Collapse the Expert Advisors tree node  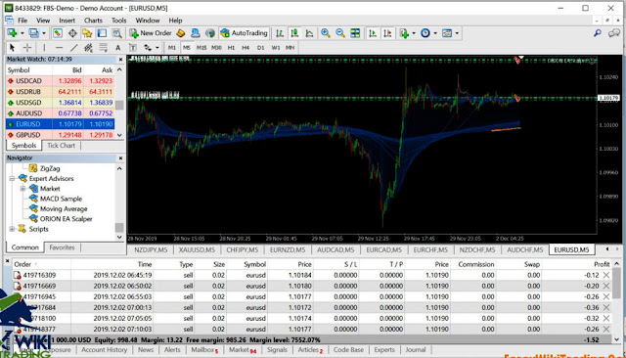12,178
